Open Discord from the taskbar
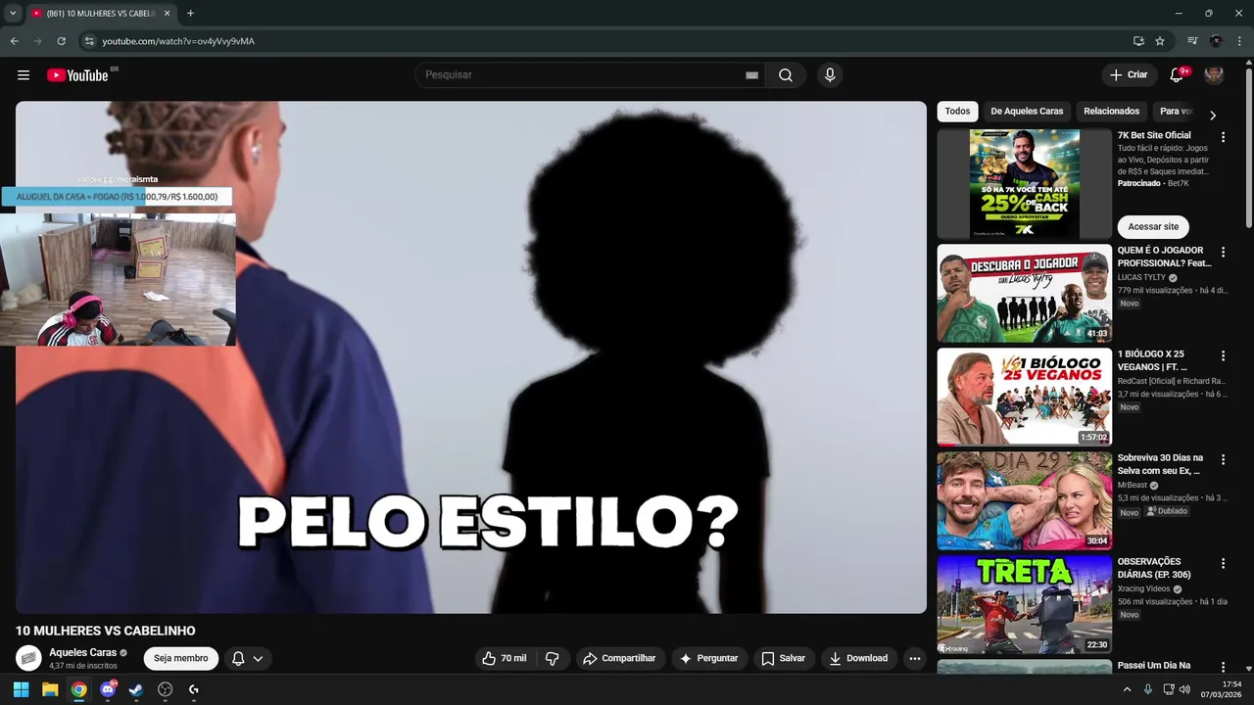Screen dimensions: 1254x705 coord(108,689)
